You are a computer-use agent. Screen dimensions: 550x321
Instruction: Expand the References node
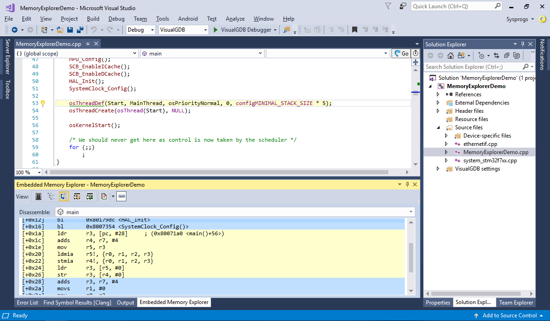pyautogui.click(x=438, y=94)
